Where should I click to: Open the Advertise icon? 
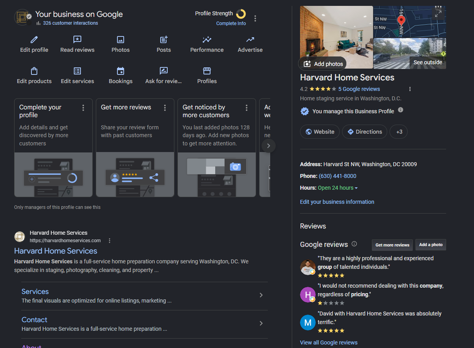(x=250, y=40)
